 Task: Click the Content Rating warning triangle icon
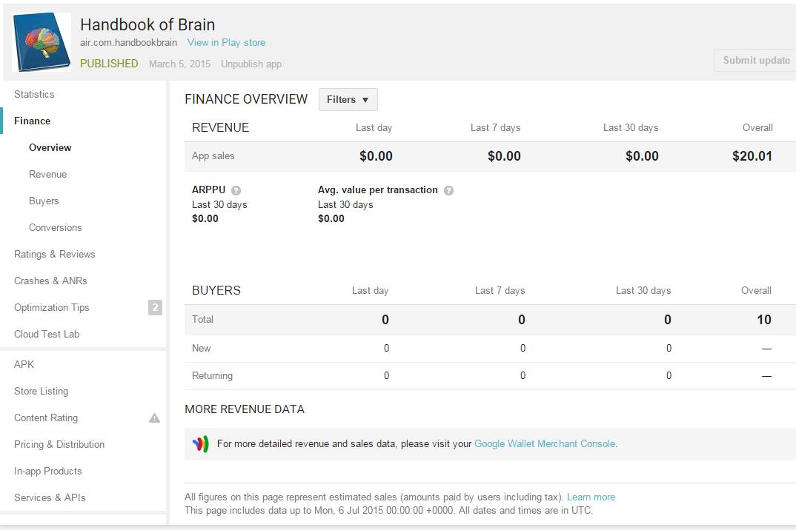tap(154, 418)
